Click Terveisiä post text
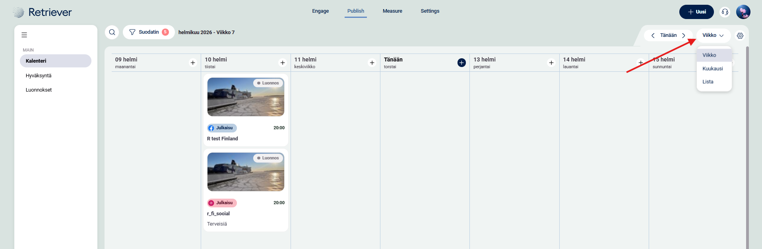This screenshot has height=249, width=762. [x=217, y=224]
